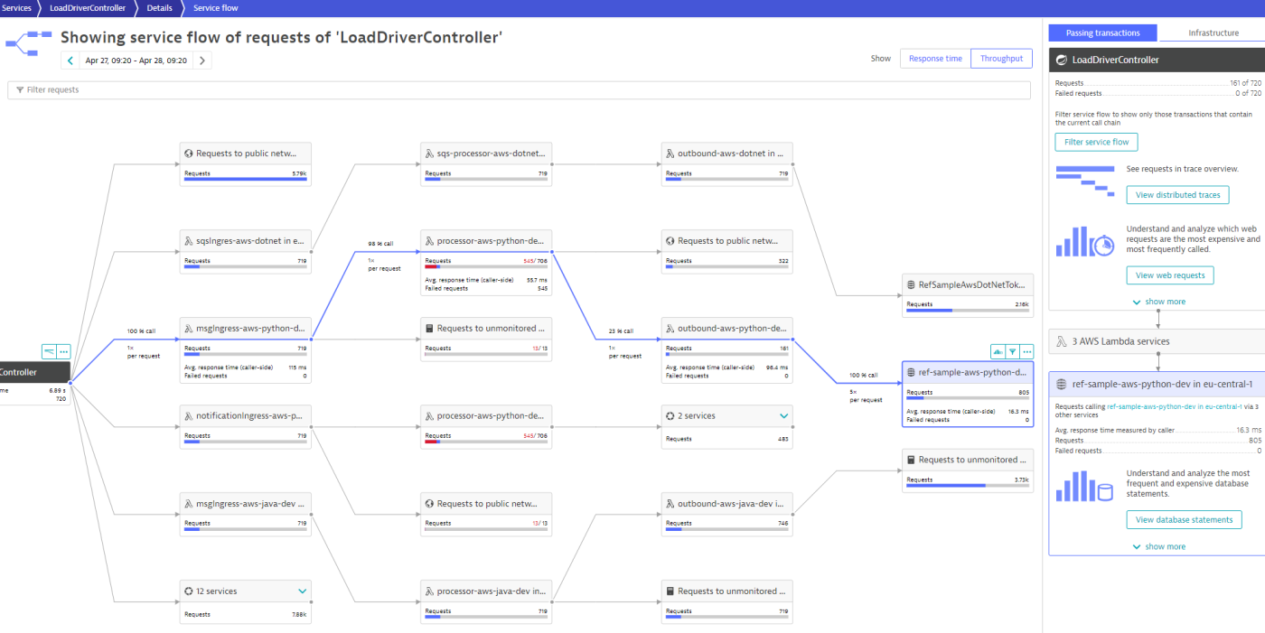Open the ellipsis menu on the LoadDriverController node
This screenshot has height=633, width=1265.
click(x=64, y=351)
